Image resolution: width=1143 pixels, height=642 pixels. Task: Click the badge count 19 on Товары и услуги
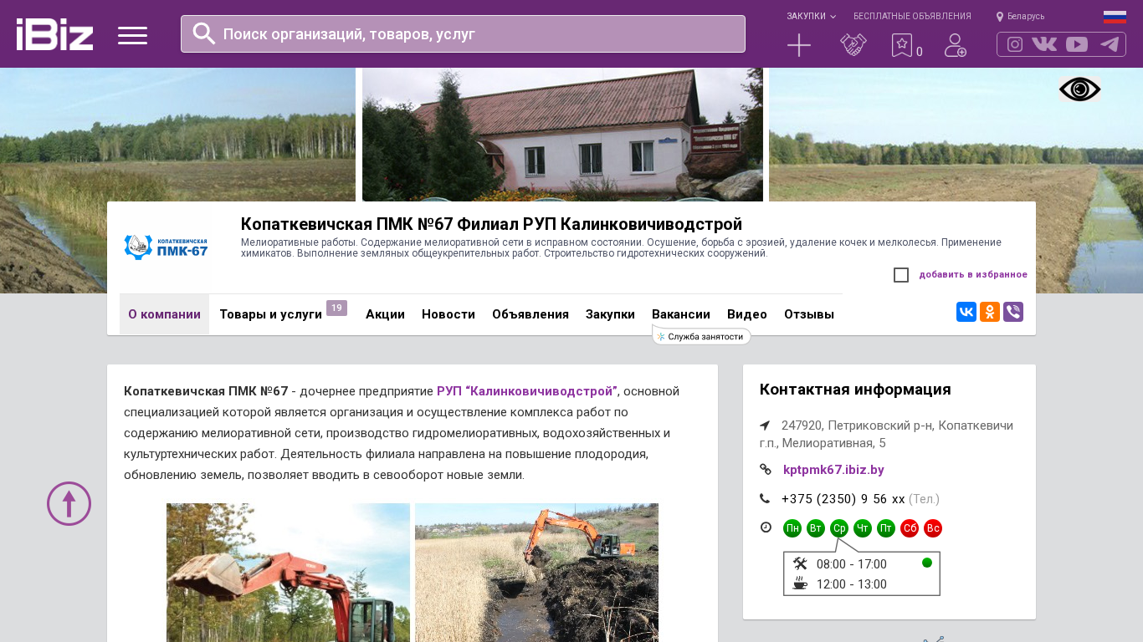tap(336, 308)
